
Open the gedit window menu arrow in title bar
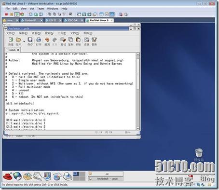point(5,29)
